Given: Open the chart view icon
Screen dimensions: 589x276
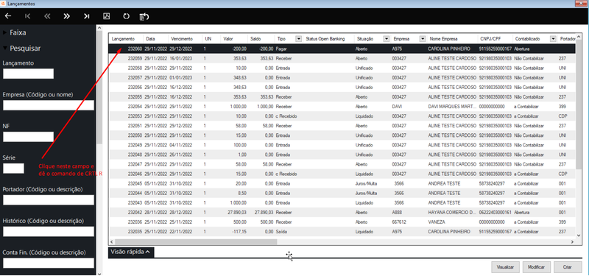Looking at the screenshot, I should pyautogui.click(x=106, y=16).
